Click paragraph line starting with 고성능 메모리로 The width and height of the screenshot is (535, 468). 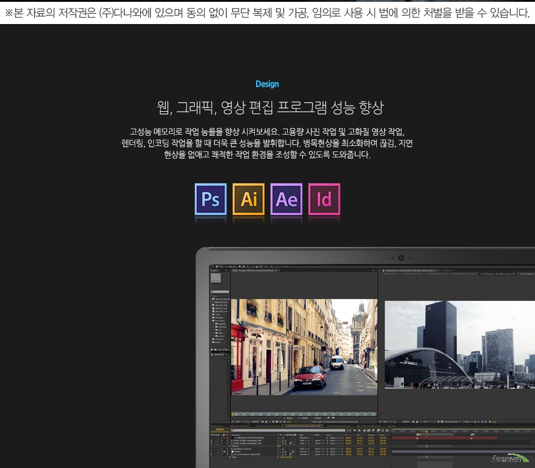coord(267,132)
